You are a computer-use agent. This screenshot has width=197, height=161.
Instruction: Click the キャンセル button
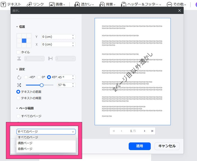167,146
